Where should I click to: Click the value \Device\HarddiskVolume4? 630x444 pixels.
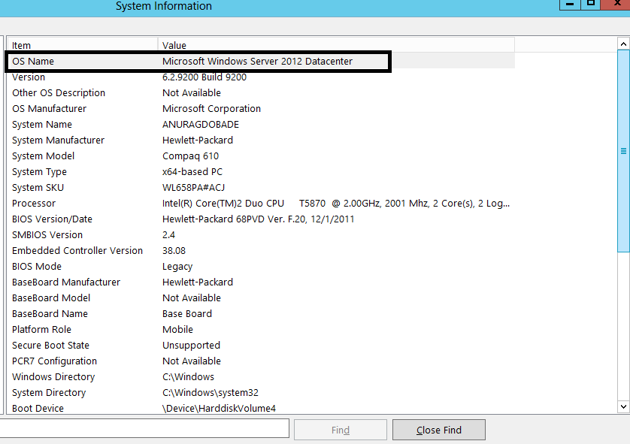tap(219, 408)
